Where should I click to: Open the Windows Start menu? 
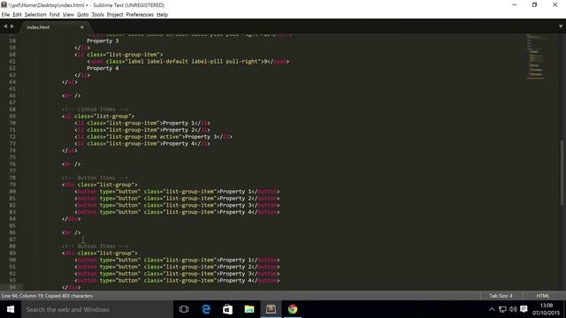[11, 309]
